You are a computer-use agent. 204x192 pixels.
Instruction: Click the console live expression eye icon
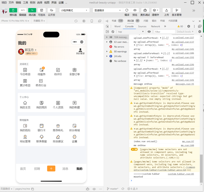pyautogui.click(x=149, y=32)
